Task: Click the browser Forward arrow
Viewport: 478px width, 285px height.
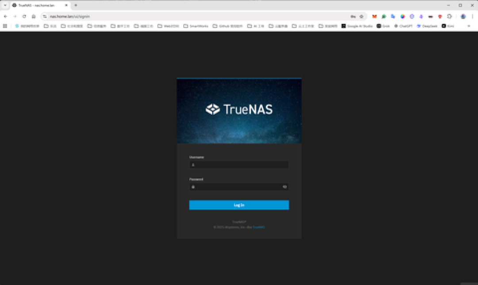Action: (x=15, y=16)
